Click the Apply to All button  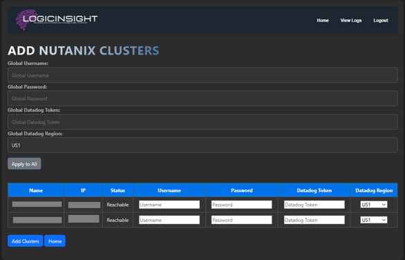[x=24, y=164]
